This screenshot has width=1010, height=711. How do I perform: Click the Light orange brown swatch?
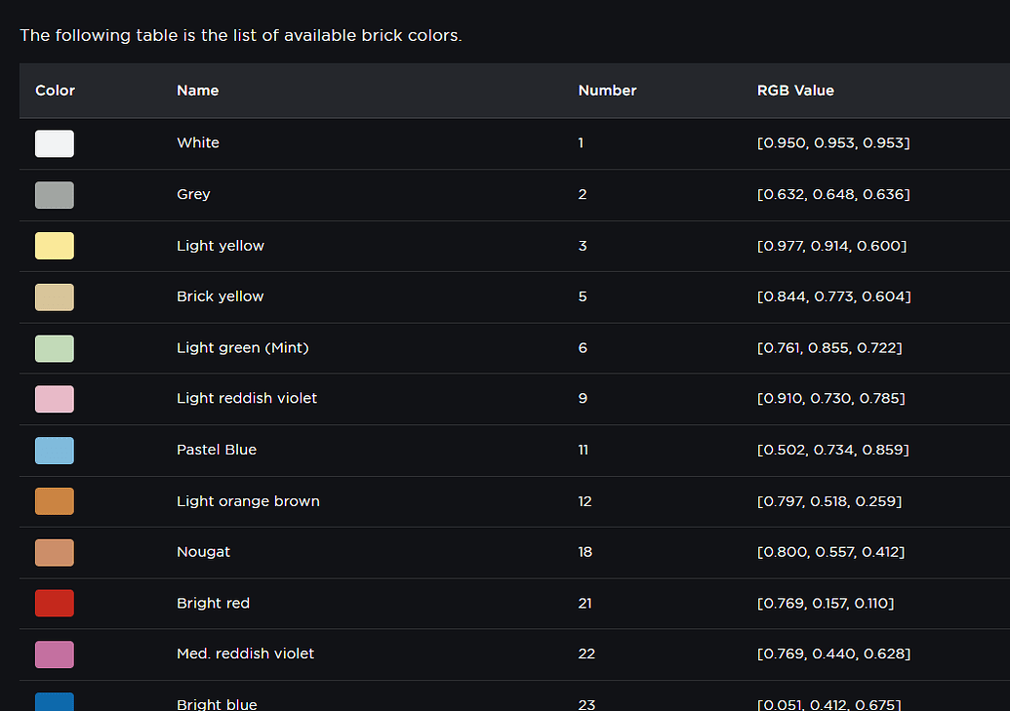pyautogui.click(x=54, y=501)
